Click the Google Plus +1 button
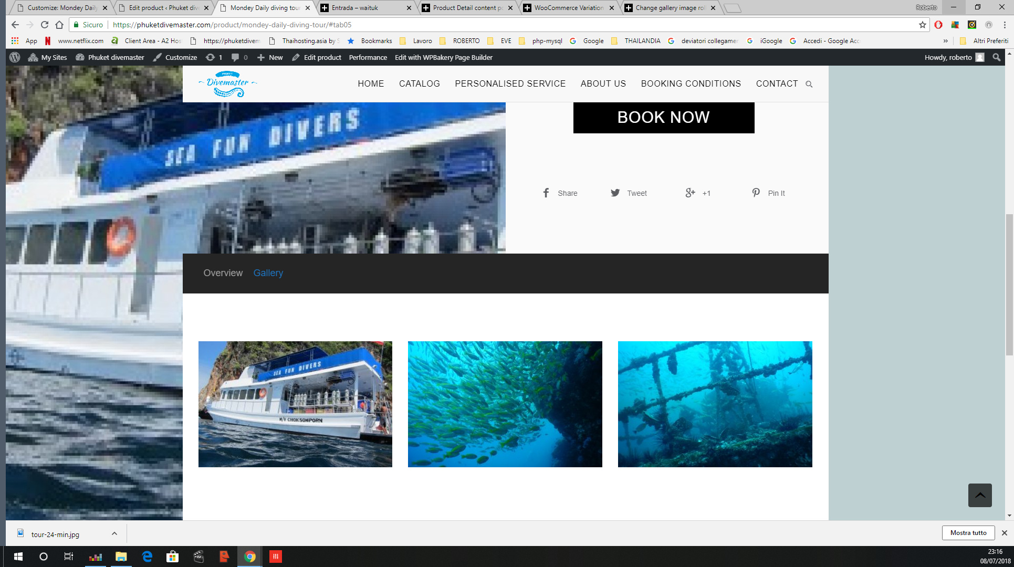 click(x=698, y=193)
